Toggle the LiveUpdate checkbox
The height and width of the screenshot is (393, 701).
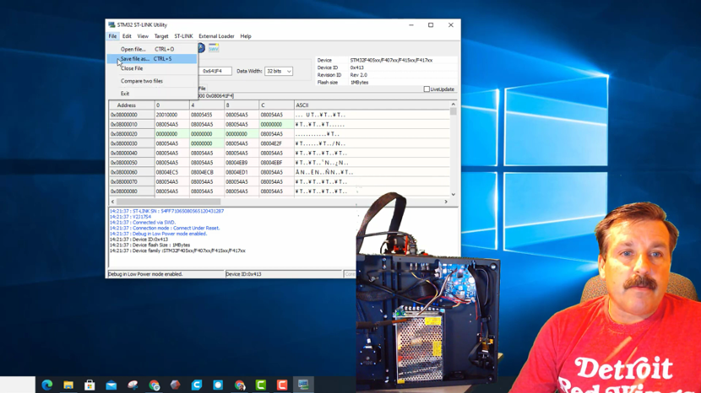(427, 89)
